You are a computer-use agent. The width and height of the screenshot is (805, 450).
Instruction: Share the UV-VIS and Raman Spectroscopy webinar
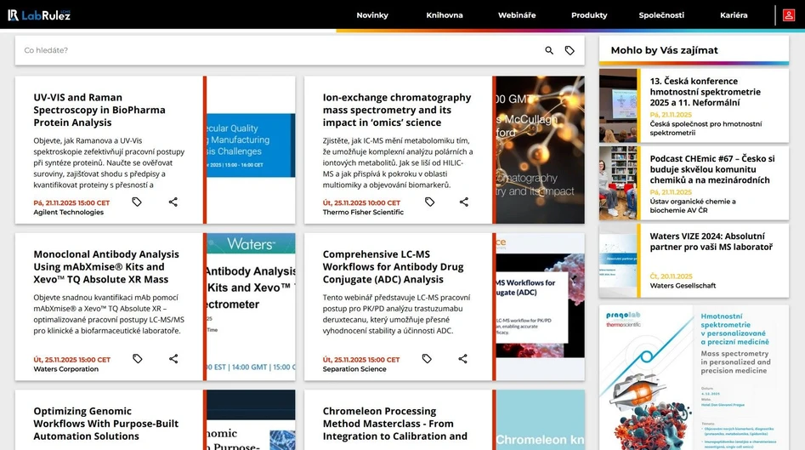[173, 202]
